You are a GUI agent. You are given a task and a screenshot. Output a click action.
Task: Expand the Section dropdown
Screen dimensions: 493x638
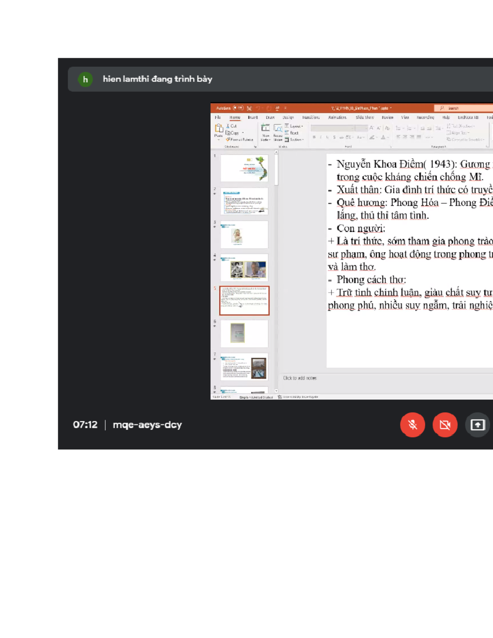click(x=295, y=140)
